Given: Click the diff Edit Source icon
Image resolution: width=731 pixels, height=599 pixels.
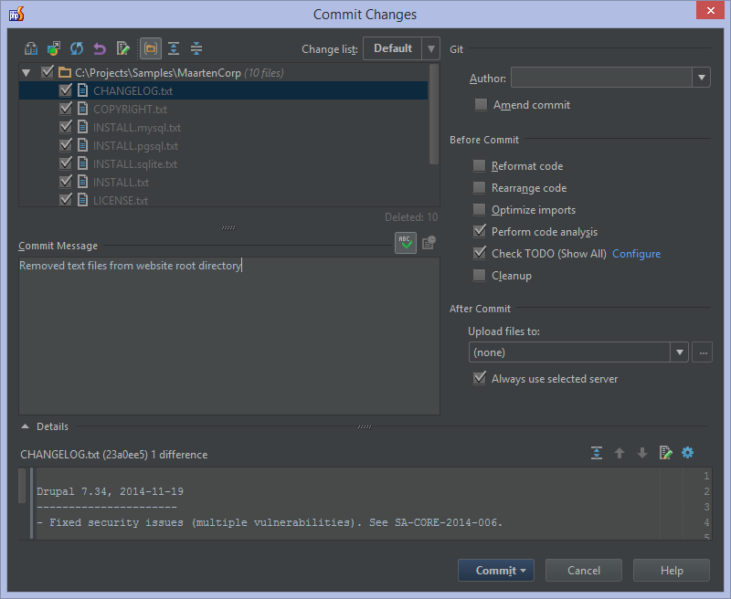Looking at the screenshot, I should tap(665, 453).
